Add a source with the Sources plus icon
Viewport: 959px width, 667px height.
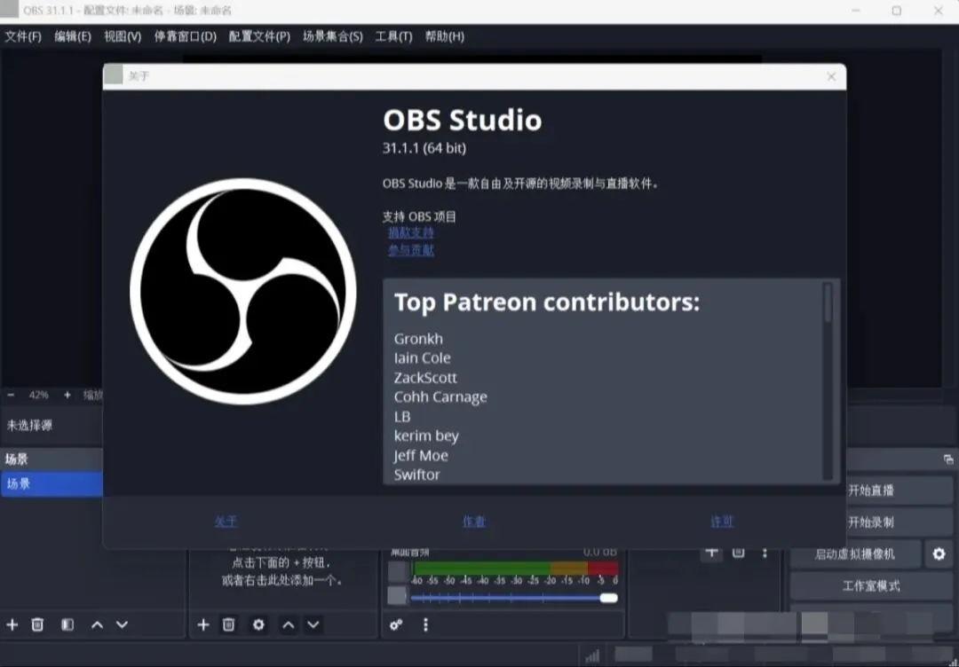click(203, 624)
